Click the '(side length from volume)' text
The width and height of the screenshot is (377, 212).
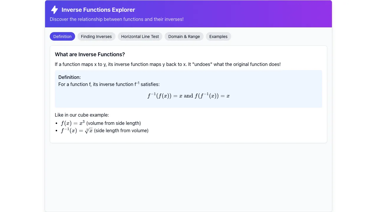pyautogui.click(x=121, y=130)
